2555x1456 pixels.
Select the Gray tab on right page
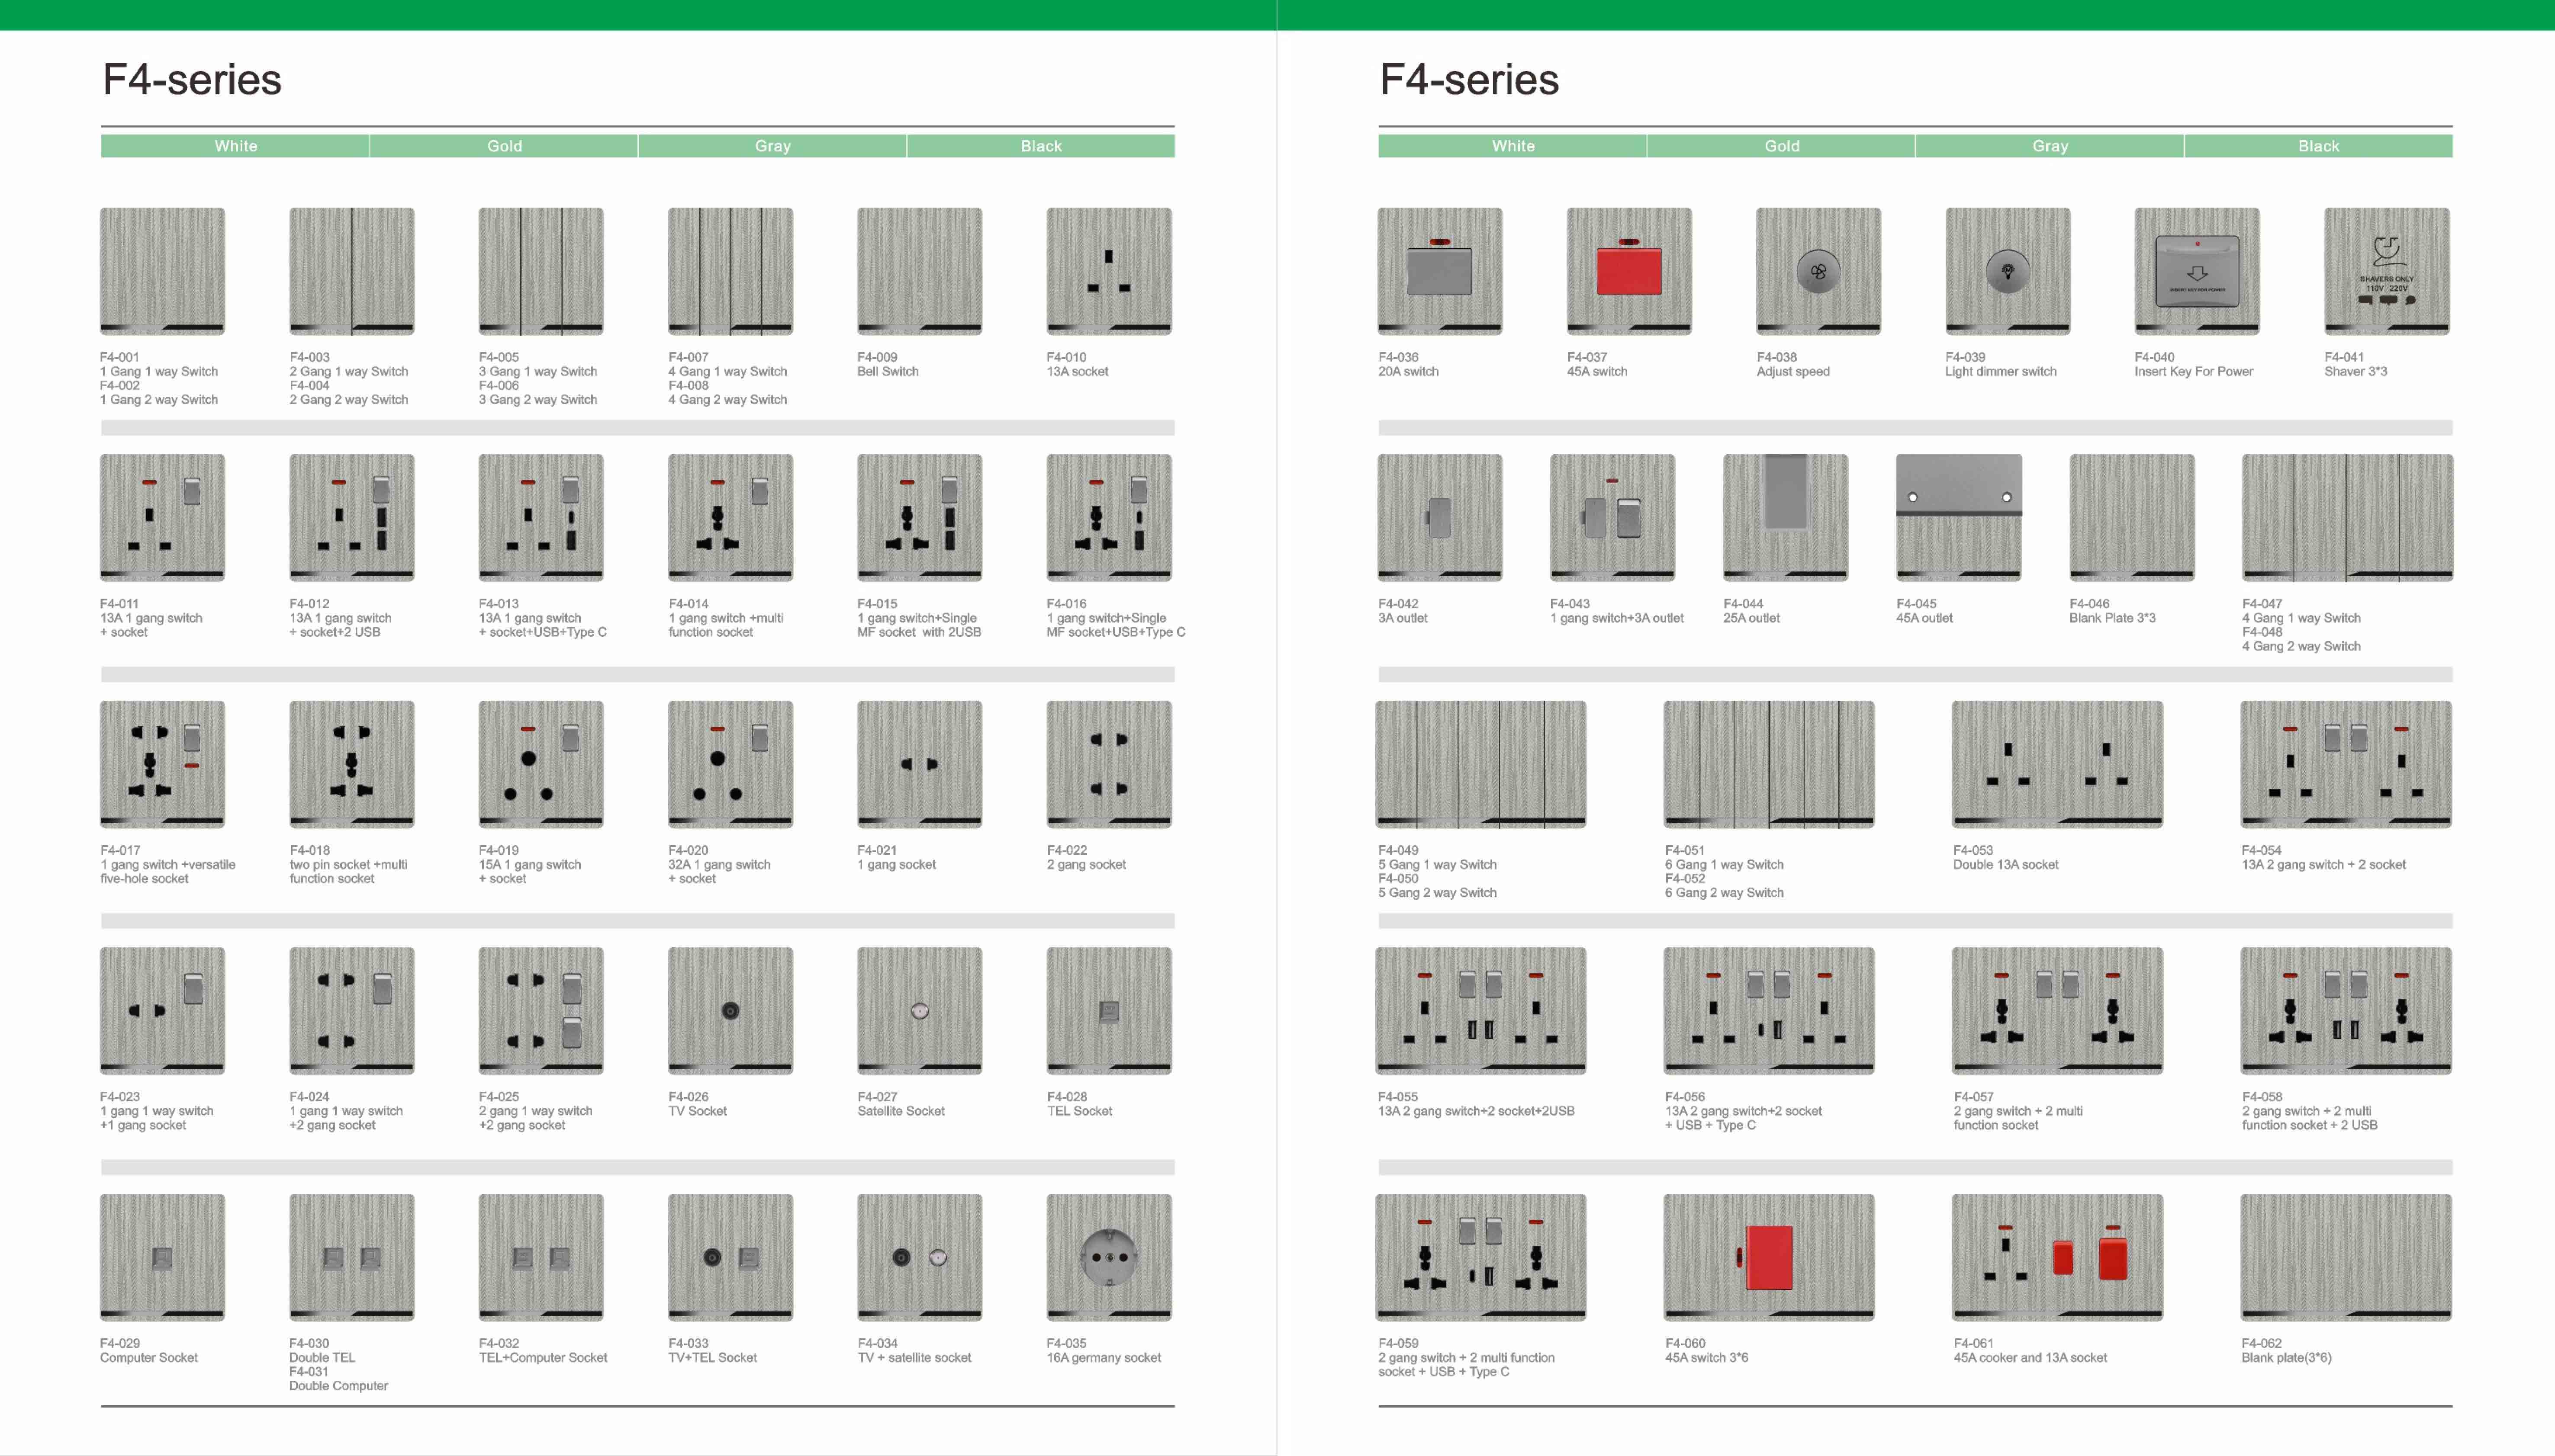pos(2050,146)
